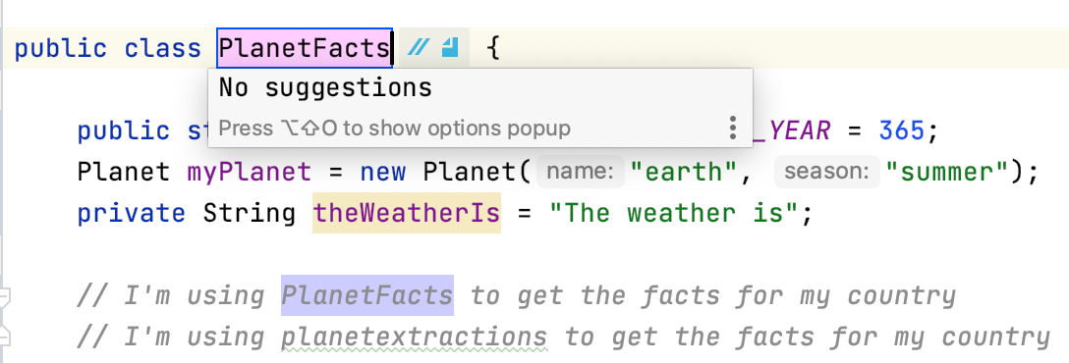Image resolution: width=1069 pixels, height=363 pixels.
Task: Toggle rename in comments double-slash icon
Action: click(420, 48)
